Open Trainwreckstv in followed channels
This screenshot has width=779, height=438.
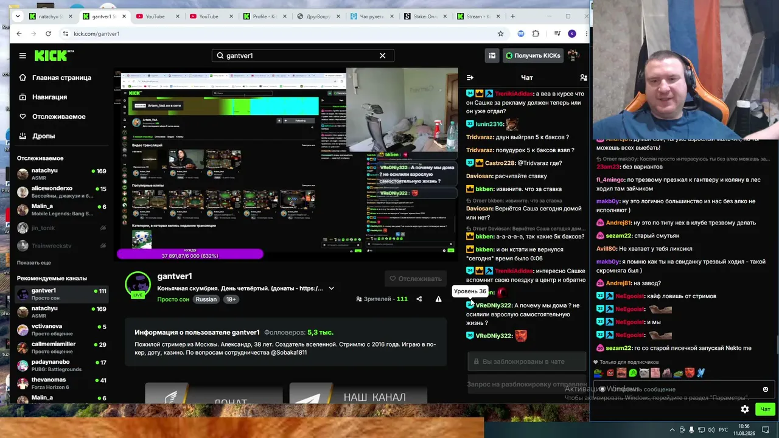pyautogui.click(x=61, y=246)
